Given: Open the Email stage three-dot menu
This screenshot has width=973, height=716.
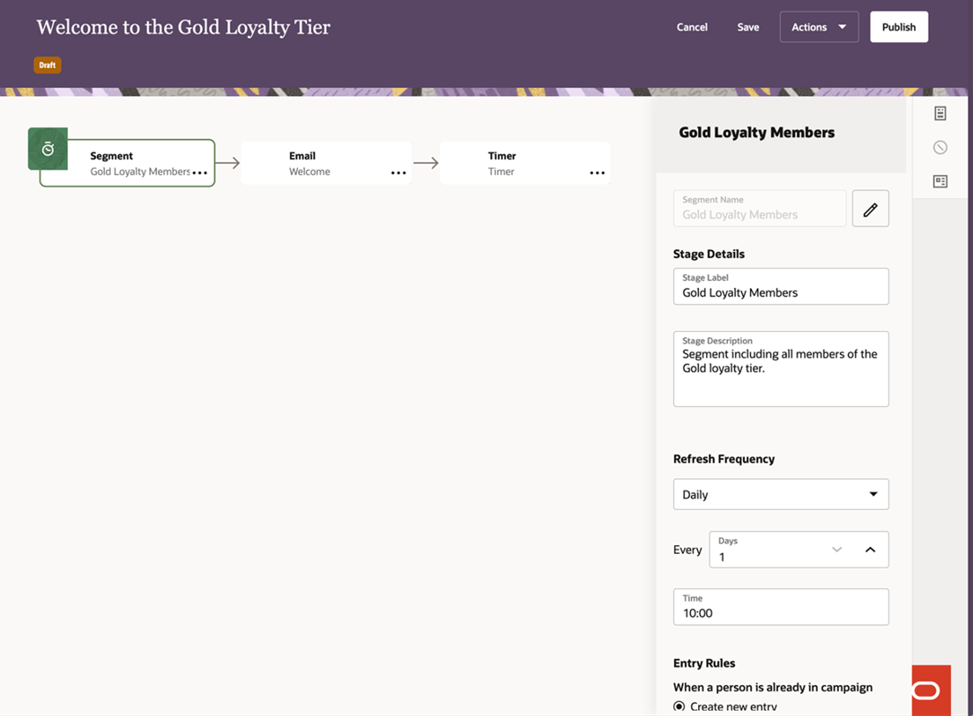Looking at the screenshot, I should 398,173.
